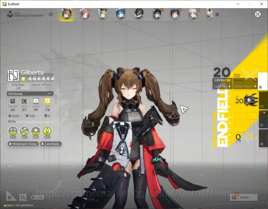Click the first empty equipment slot
The image size is (268, 209).
[241, 116]
